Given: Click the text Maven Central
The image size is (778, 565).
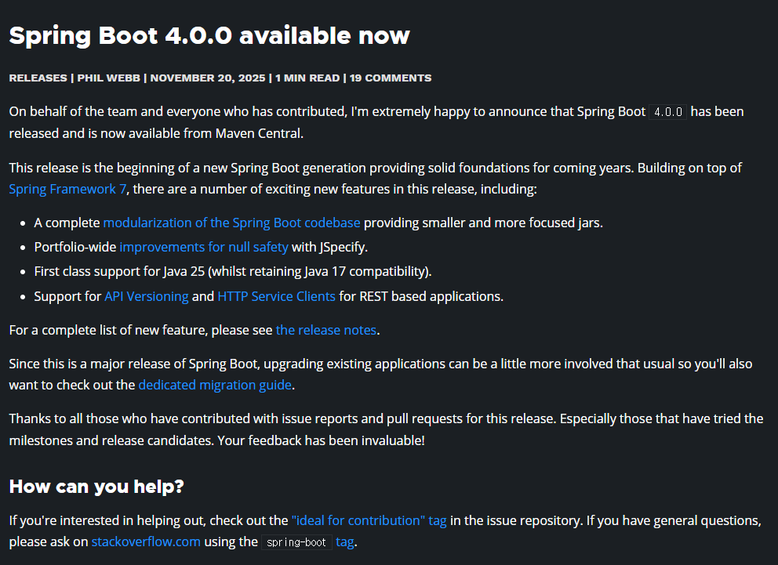Looking at the screenshot, I should (x=258, y=134).
